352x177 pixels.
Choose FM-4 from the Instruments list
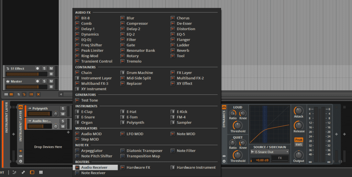click(181, 117)
